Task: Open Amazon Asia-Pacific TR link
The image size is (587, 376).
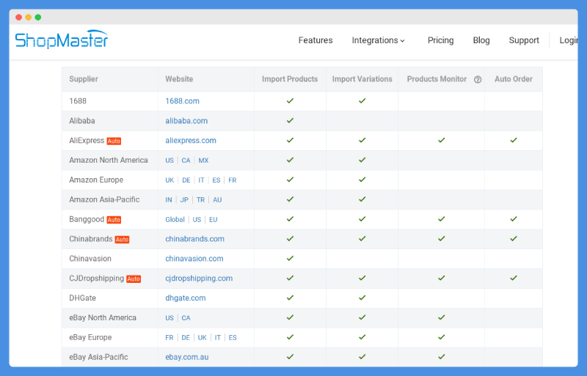Action: click(200, 200)
